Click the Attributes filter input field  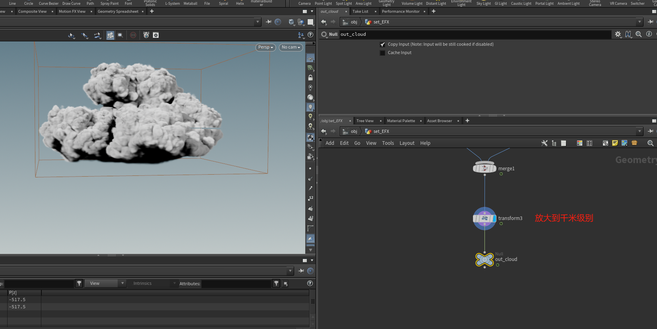(236, 284)
